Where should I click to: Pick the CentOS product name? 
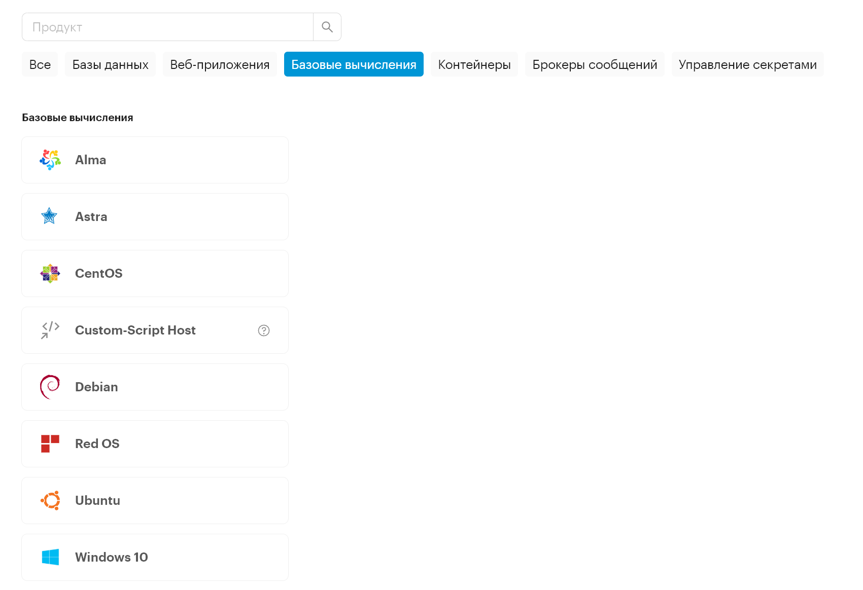99,273
